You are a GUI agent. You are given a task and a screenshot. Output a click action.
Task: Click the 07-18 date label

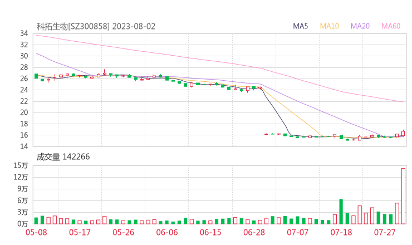[x=341, y=232]
